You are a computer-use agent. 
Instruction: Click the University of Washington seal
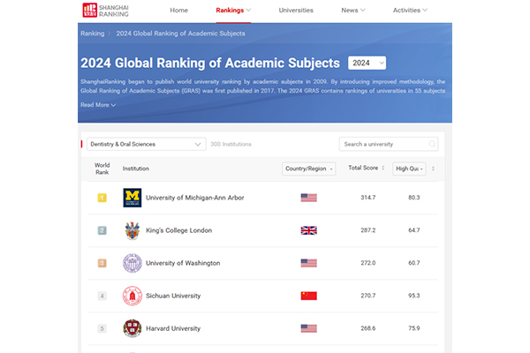132,263
